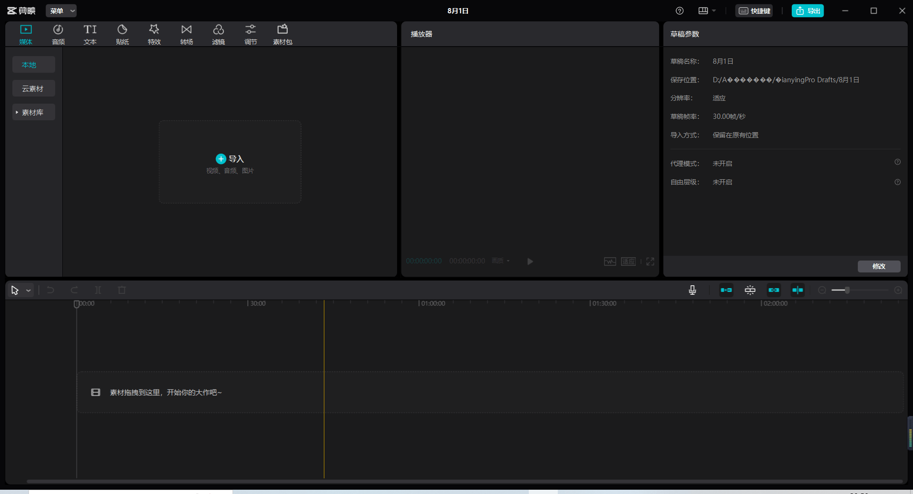Zoom in the timeline with plus icon
Viewport: 913px width, 494px height.
898,290
